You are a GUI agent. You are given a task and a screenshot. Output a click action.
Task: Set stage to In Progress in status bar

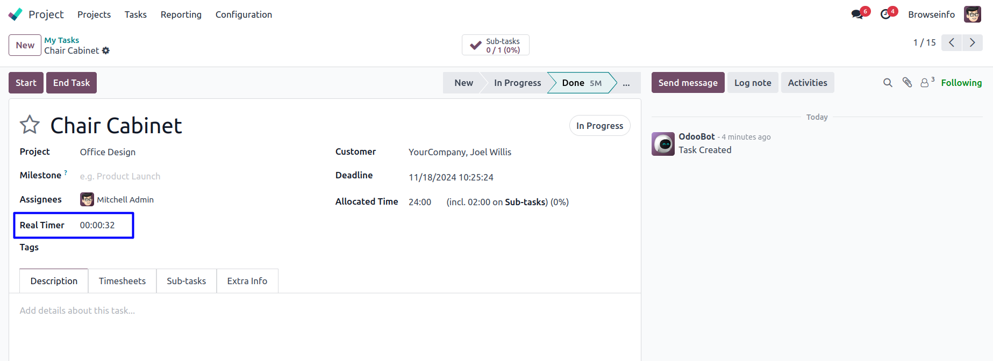tap(517, 83)
